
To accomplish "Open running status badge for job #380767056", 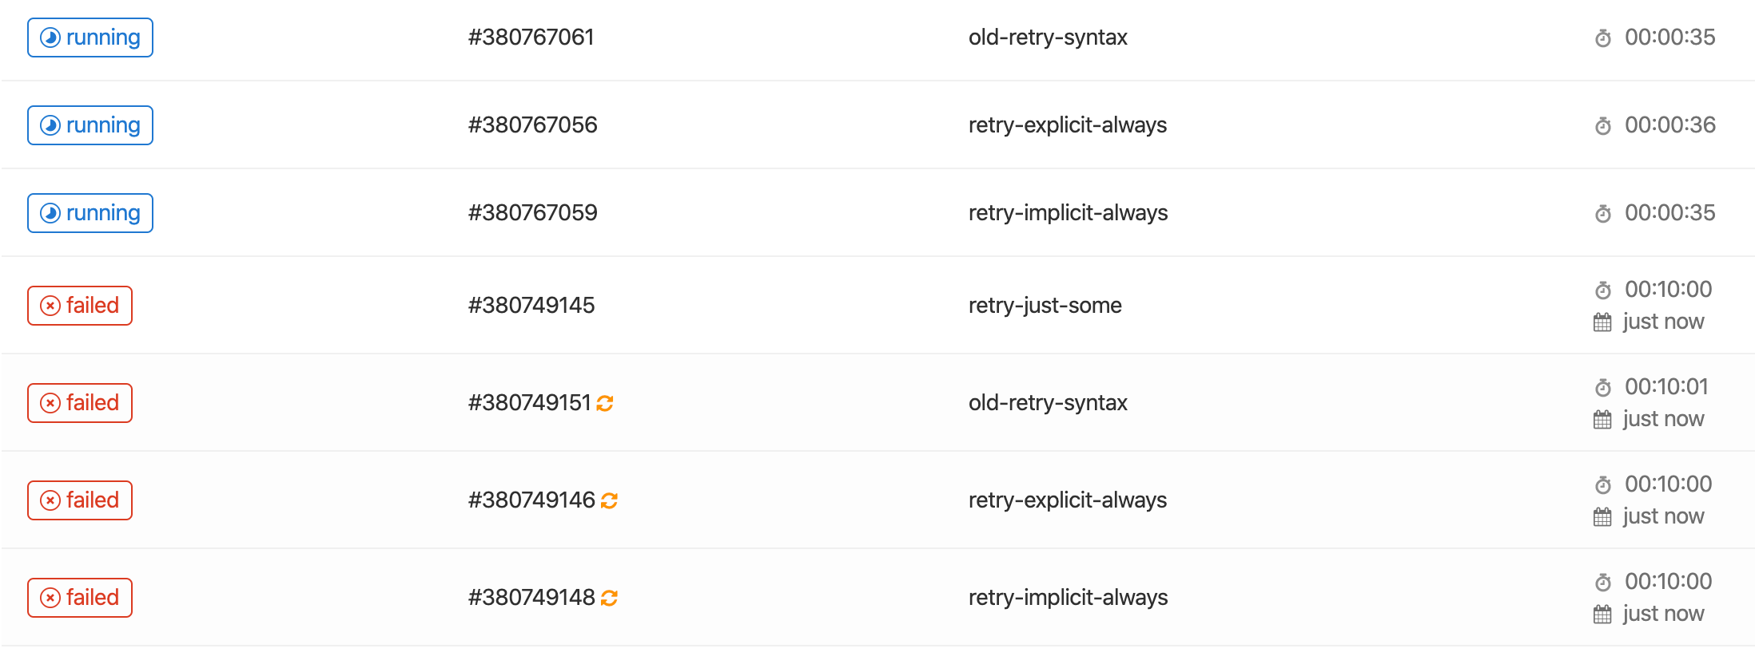I will [x=90, y=125].
